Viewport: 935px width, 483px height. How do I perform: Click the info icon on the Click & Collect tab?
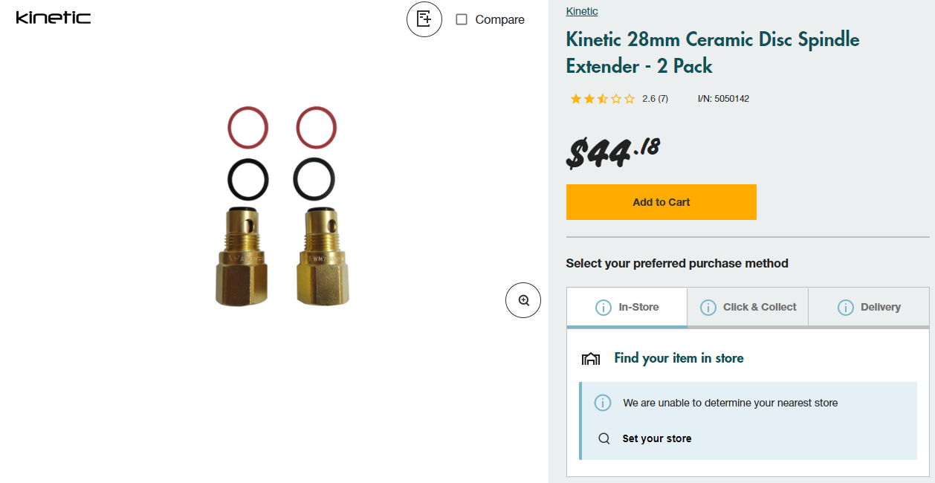[x=708, y=306]
